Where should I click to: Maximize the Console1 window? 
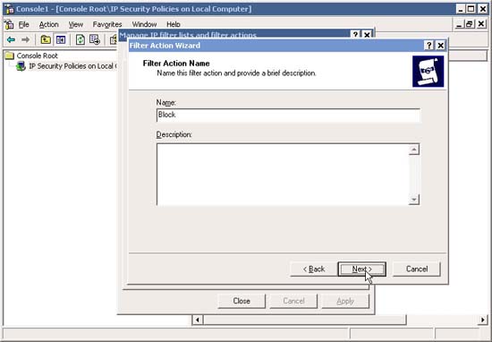(471, 9)
